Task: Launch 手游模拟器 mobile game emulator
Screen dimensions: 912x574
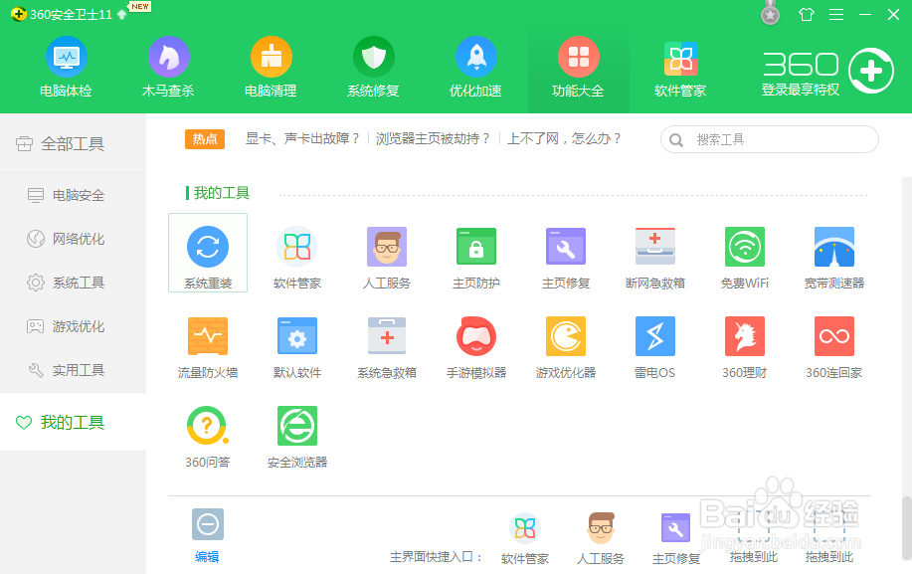Action: pos(476,347)
